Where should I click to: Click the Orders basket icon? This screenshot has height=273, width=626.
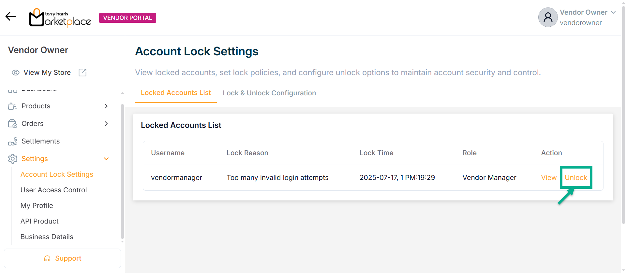(x=12, y=124)
